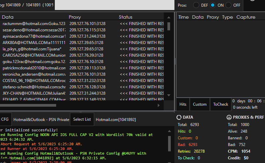Click the horizontal scrollbar thumb of data list
265x163 pixels.
(x=28, y=105)
